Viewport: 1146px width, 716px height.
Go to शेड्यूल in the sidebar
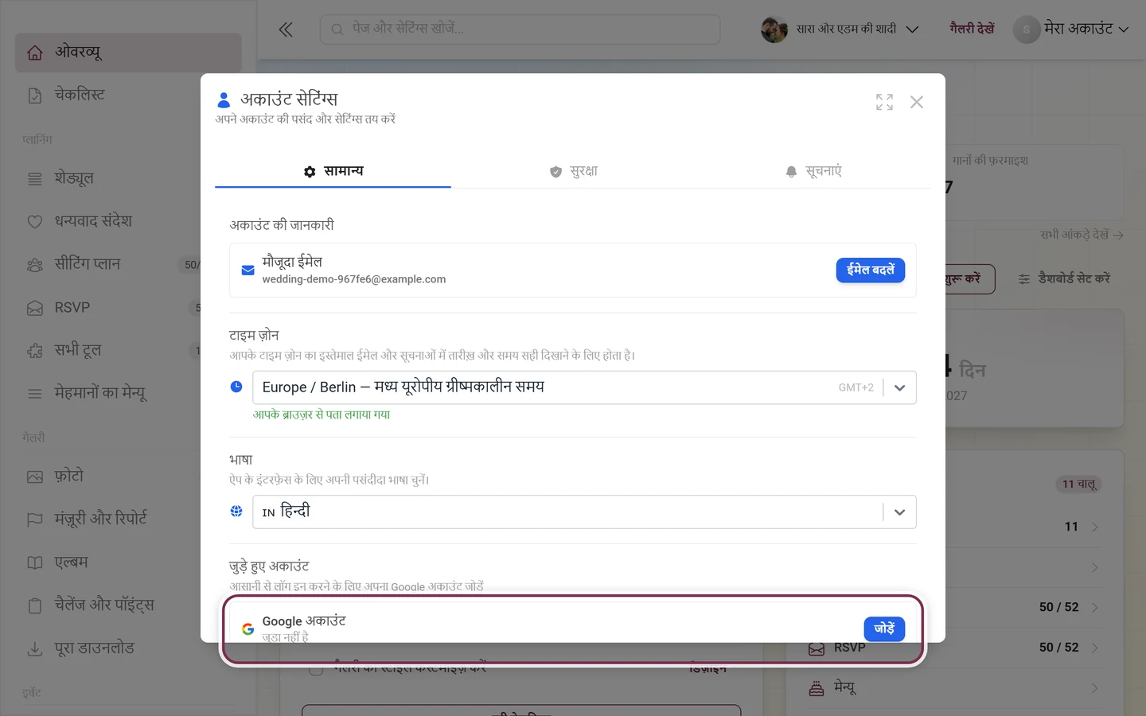[x=128, y=178]
